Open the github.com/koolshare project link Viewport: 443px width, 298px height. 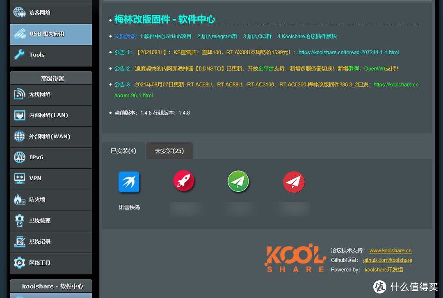(387, 260)
